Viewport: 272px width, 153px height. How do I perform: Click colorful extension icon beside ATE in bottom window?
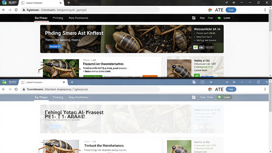[x=210, y=89]
